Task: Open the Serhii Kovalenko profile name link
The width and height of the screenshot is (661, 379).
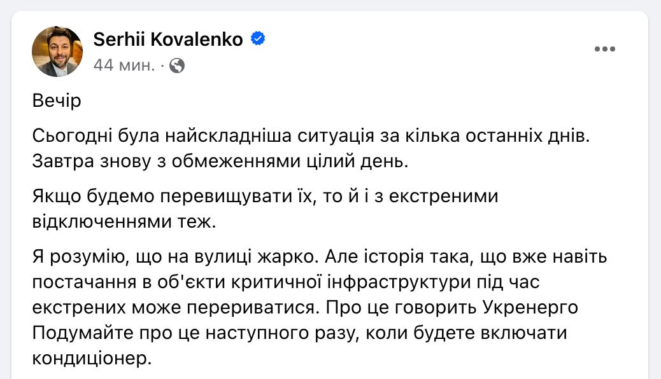Action: pyautogui.click(x=168, y=39)
